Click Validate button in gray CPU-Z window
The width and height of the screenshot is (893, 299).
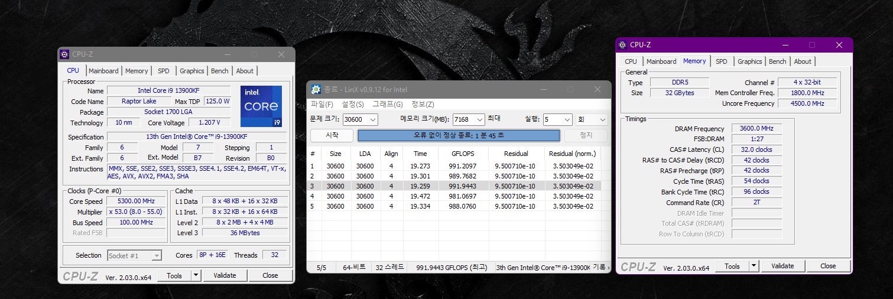[225, 275]
